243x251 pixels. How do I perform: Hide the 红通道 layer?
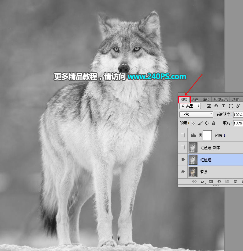coord(183,160)
